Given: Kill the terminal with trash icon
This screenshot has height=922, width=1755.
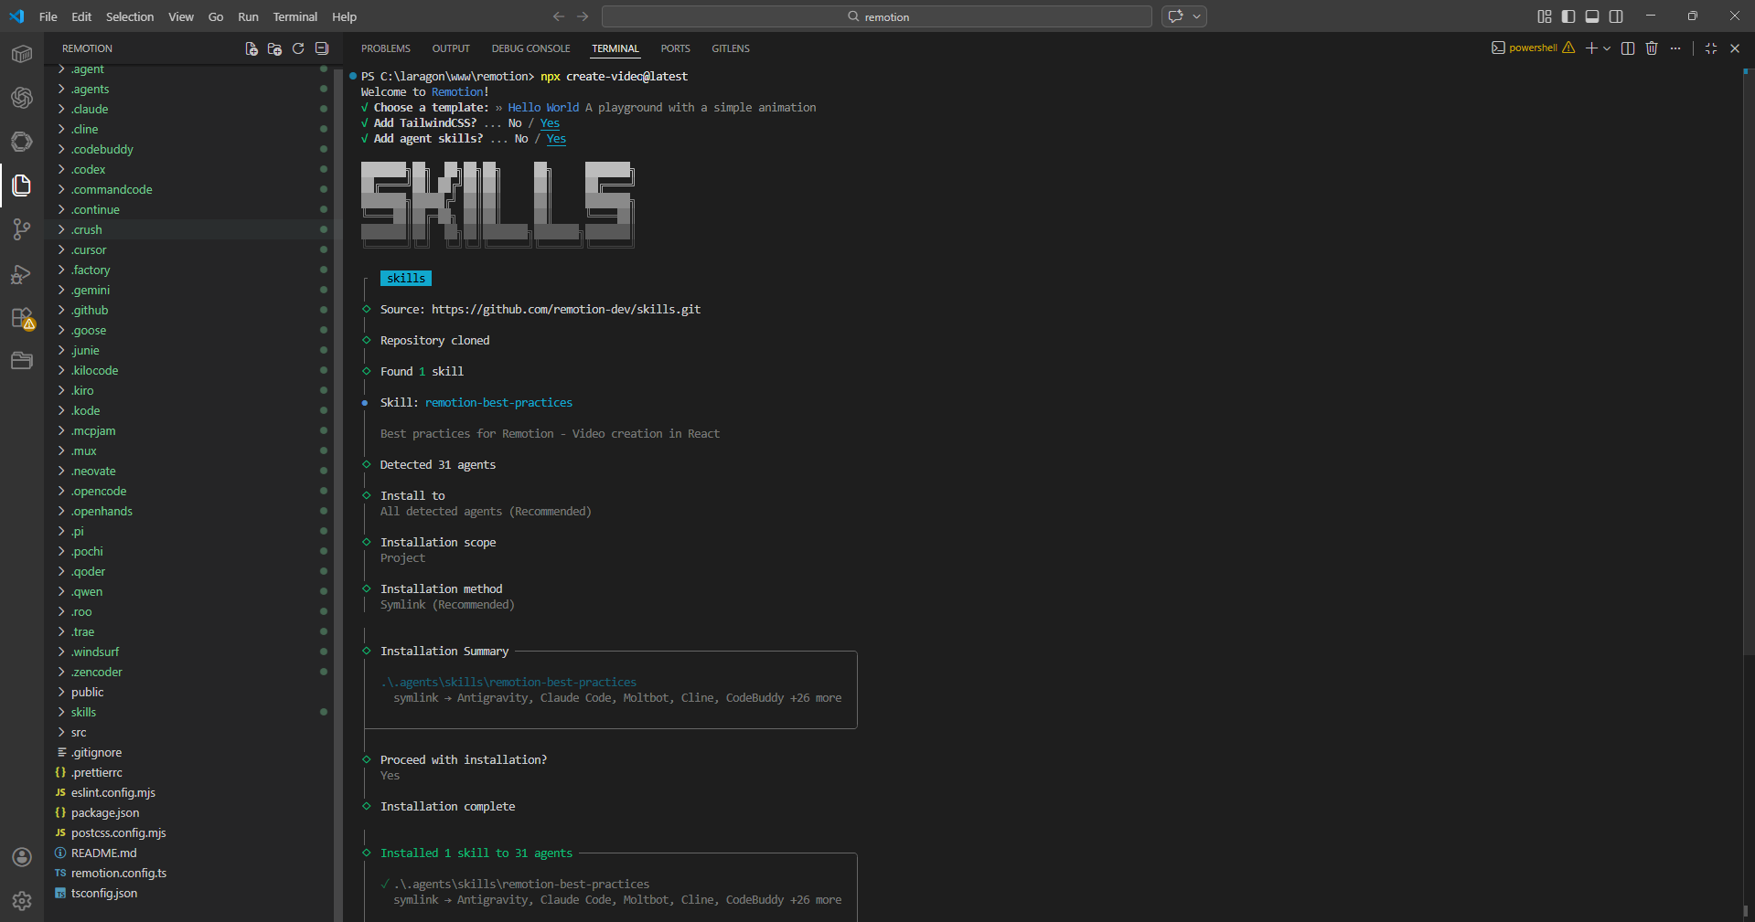Looking at the screenshot, I should click(x=1652, y=48).
